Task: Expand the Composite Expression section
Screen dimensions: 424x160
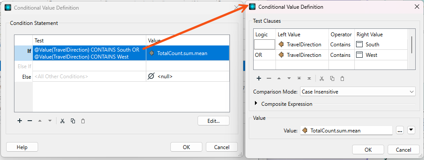Action: pyautogui.click(x=256, y=104)
